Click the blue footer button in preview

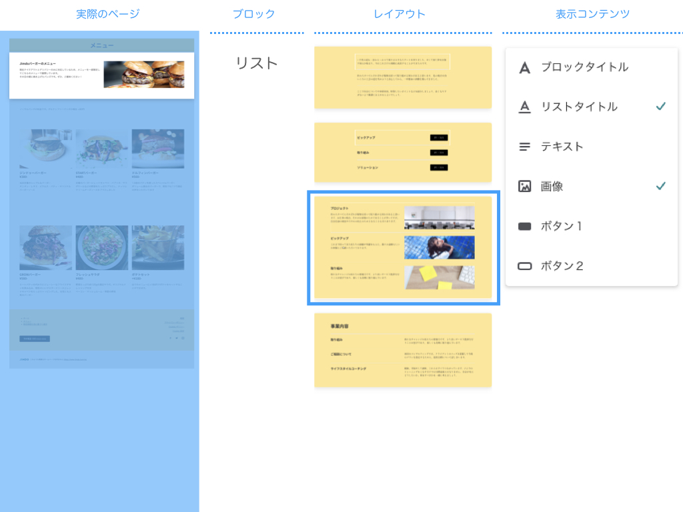click(x=35, y=339)
